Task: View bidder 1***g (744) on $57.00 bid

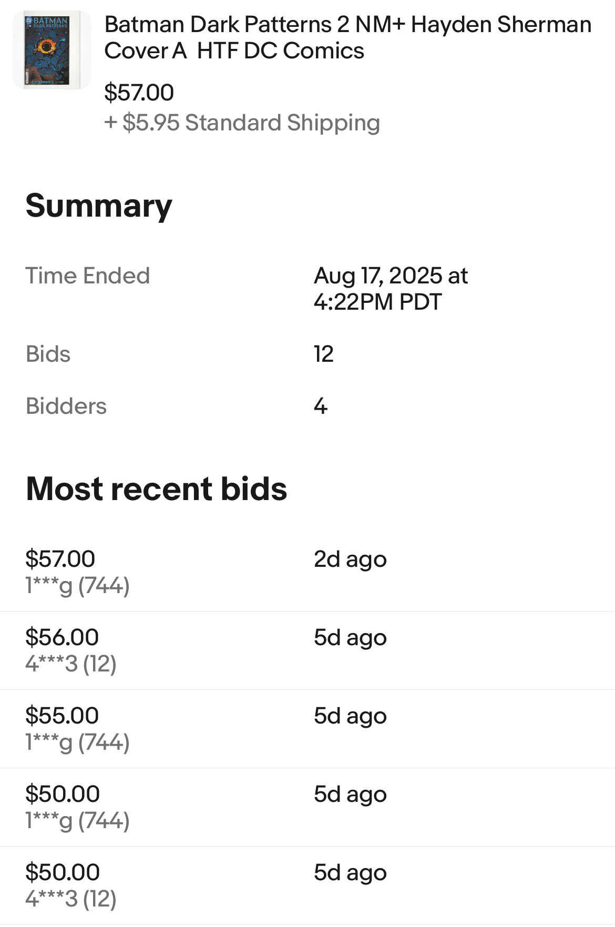Action: click(x=77, y=585)
